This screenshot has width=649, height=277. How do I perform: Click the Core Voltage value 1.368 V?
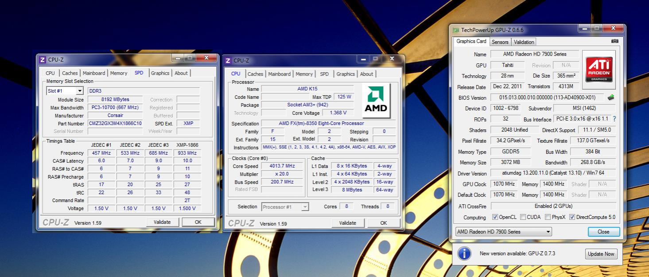pos(338,113)
